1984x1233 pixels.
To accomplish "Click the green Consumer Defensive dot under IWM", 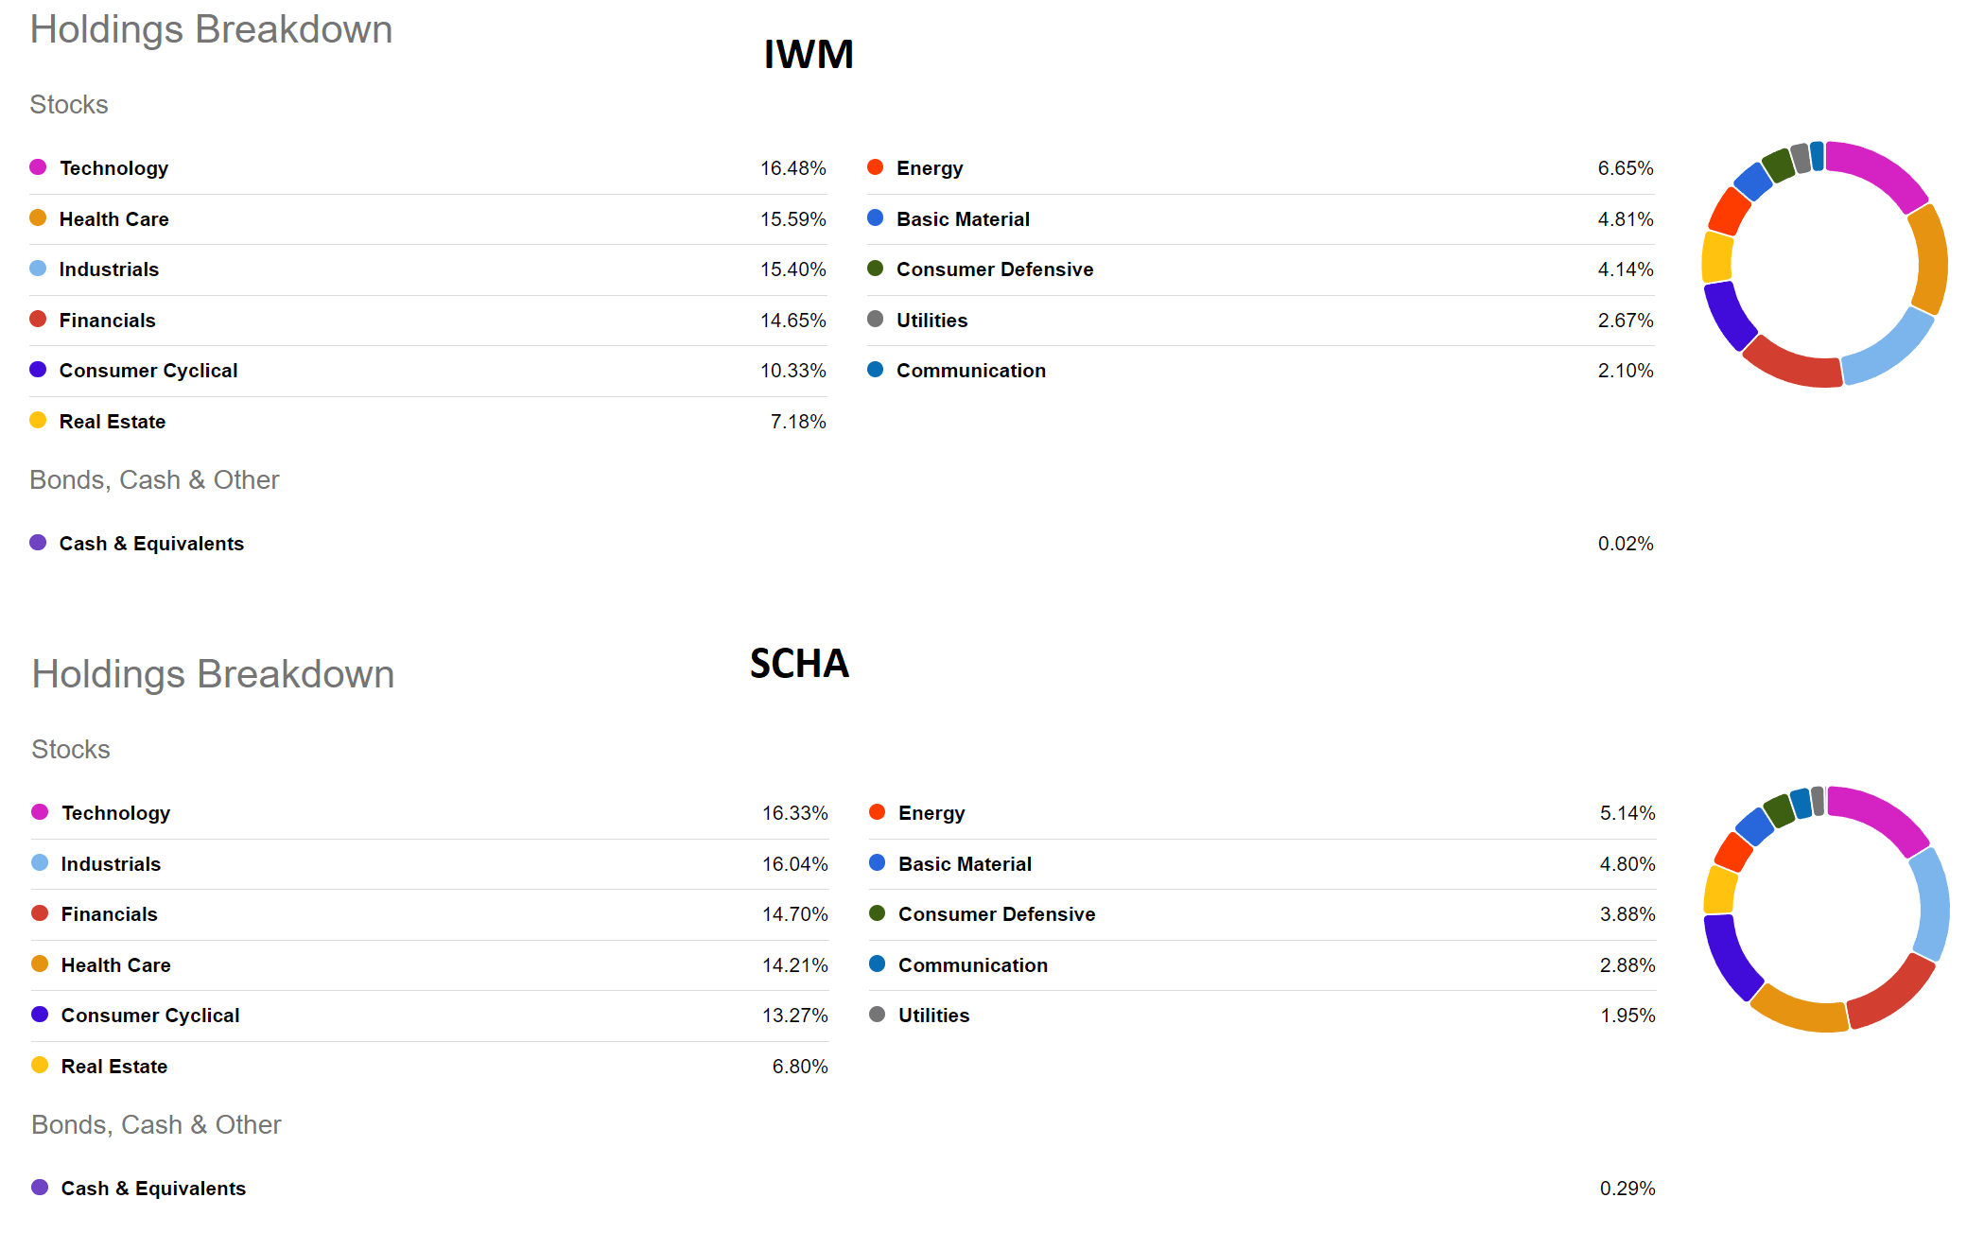I will [875, 269].
